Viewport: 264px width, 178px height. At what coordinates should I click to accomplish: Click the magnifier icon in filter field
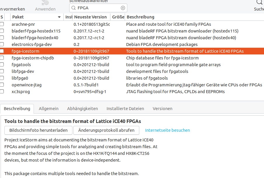point(73,8)
